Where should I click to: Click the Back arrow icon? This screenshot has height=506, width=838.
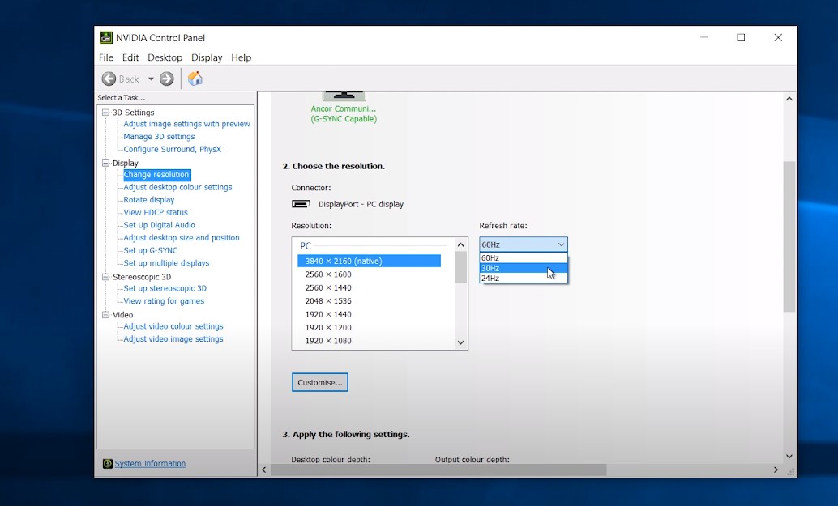(109, 79)
